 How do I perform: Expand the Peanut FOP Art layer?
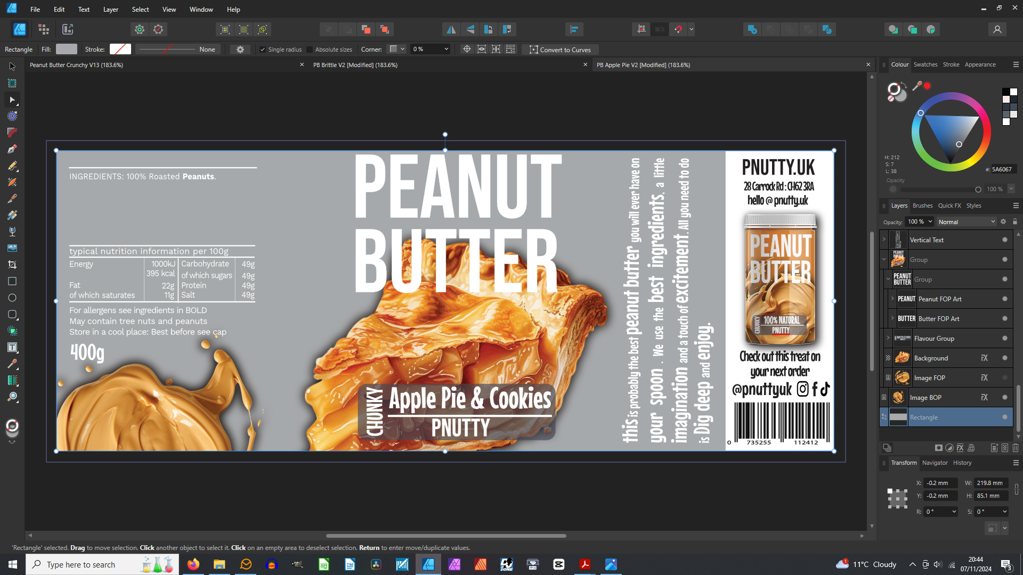pyautogui.click(x=892, y=298)
